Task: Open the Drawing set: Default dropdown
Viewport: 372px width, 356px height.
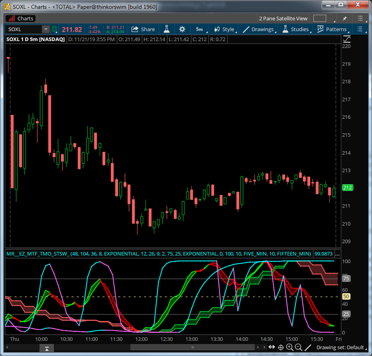Action: [x=341, y=348]
